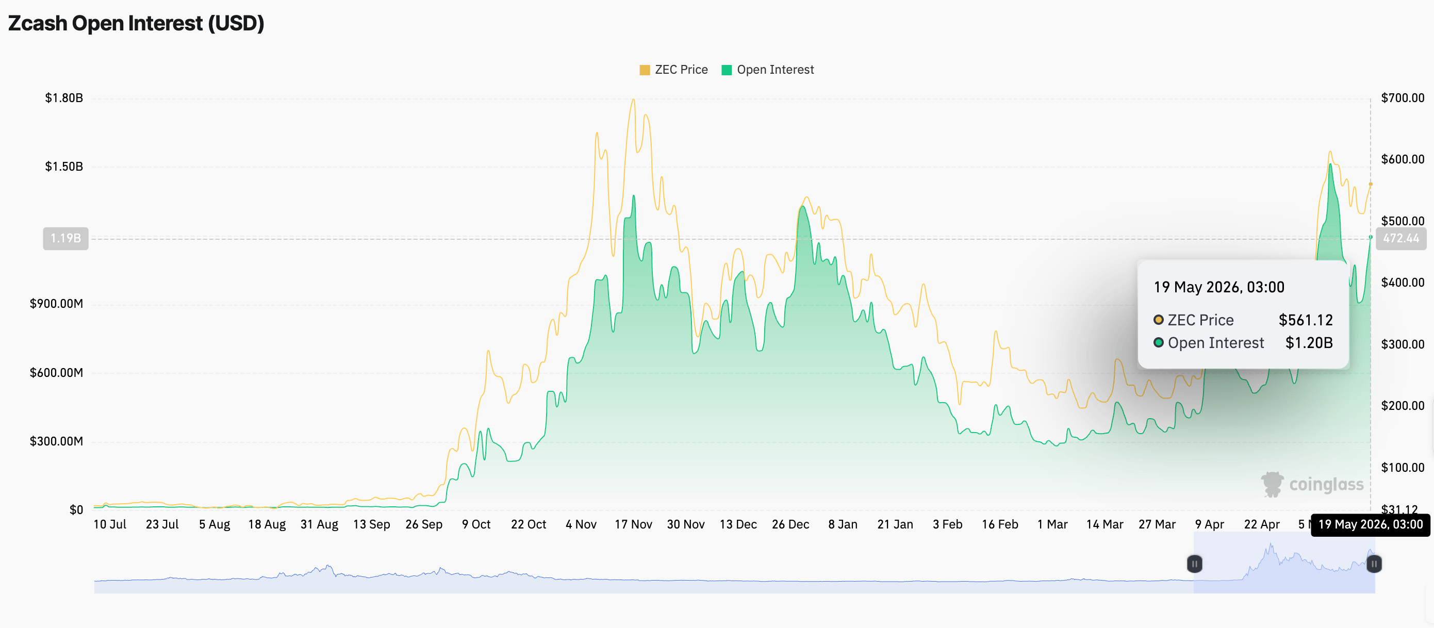Viewport: 1434px width, 628px height.
Task: Click the $1.50B left axis label
Action: click(64, 167)
